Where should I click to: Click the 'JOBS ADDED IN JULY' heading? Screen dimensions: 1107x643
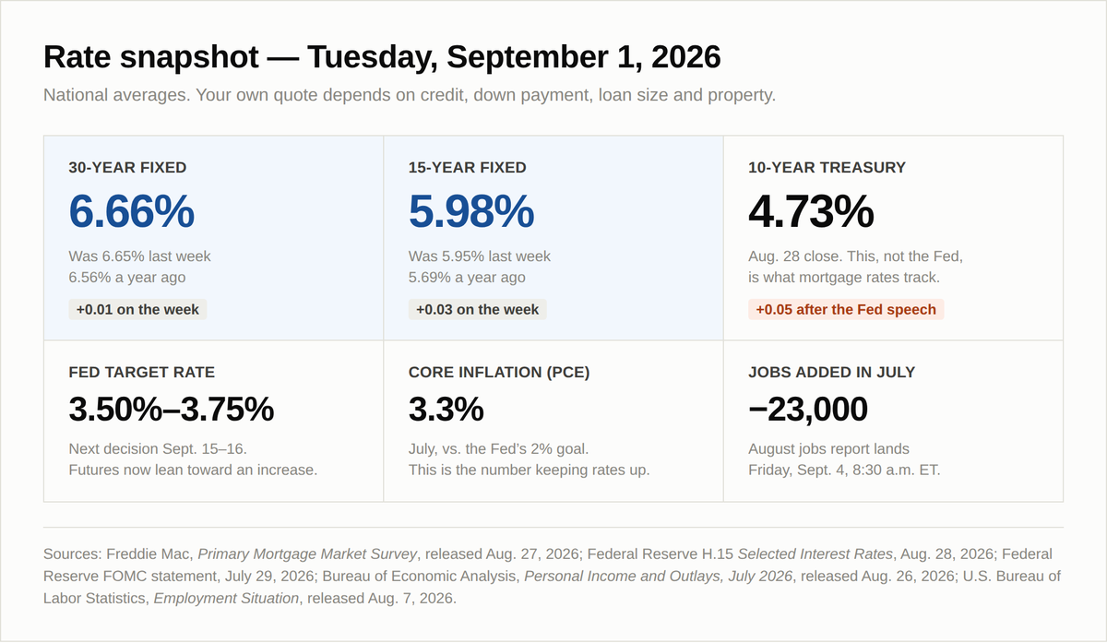pos(832,373)
